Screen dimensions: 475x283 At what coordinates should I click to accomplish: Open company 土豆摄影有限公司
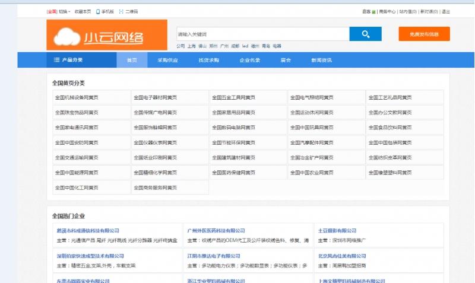click(337, 231)
